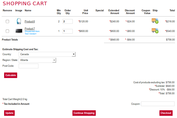
Task: Click the TV thumbnail of Product 7
Action: point(19,31)
